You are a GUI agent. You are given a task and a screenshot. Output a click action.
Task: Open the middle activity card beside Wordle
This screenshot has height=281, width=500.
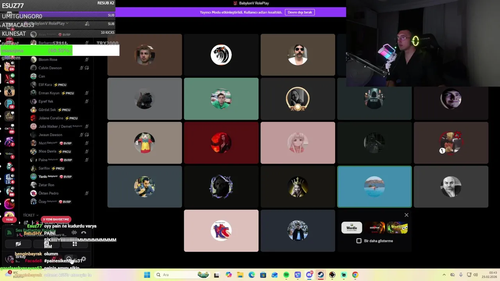[x=375, y=228]
